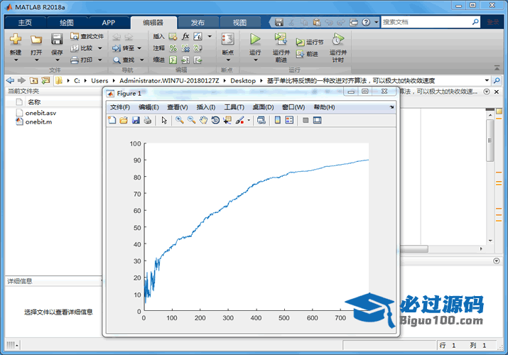Click the Figure print icon

(x=147, y=121)
